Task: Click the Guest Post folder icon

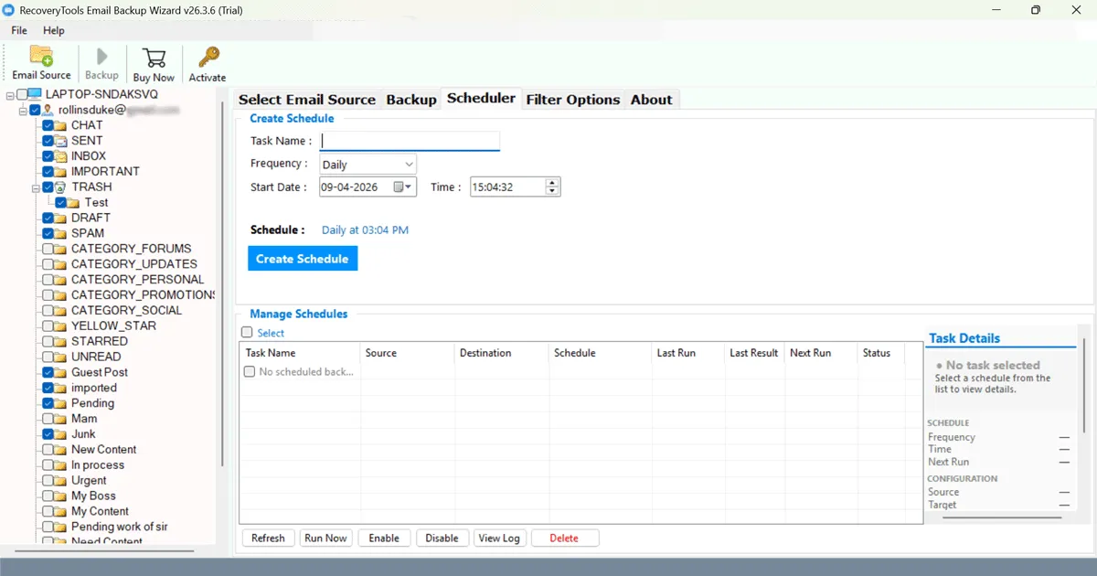Action: (62, 373)
